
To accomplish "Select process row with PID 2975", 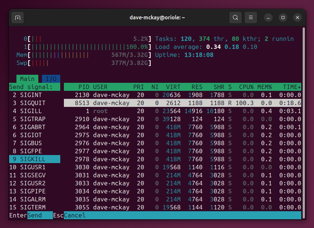I will coord(183,135).
